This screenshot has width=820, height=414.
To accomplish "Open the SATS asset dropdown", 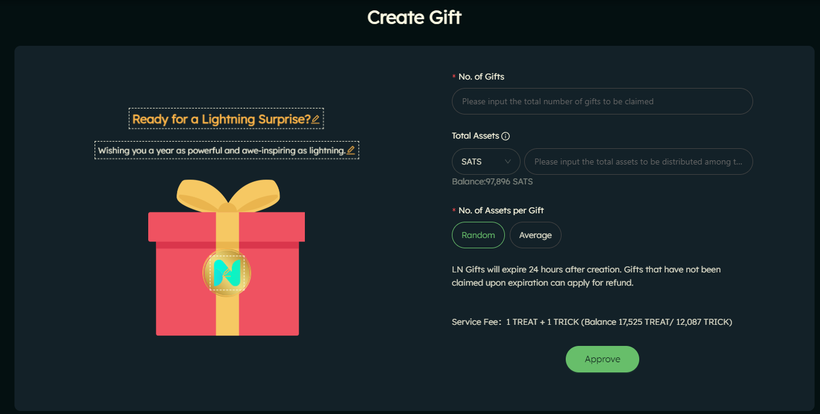I will tap(486, 162).
